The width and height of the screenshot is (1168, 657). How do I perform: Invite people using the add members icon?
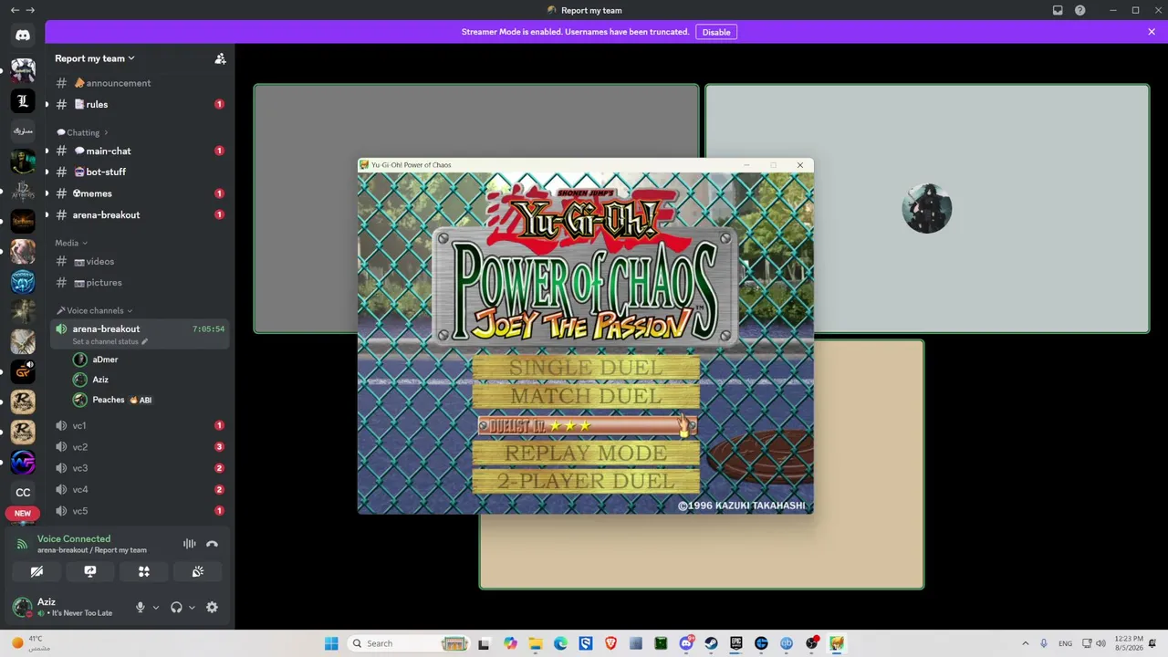tap(220, 58)
